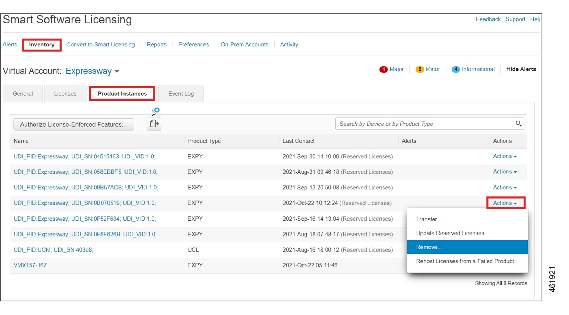This screenshot has width=569, height=315.
Task: Choose Update Reserved Licenses... menu item
Action: (x=467, y=233)
